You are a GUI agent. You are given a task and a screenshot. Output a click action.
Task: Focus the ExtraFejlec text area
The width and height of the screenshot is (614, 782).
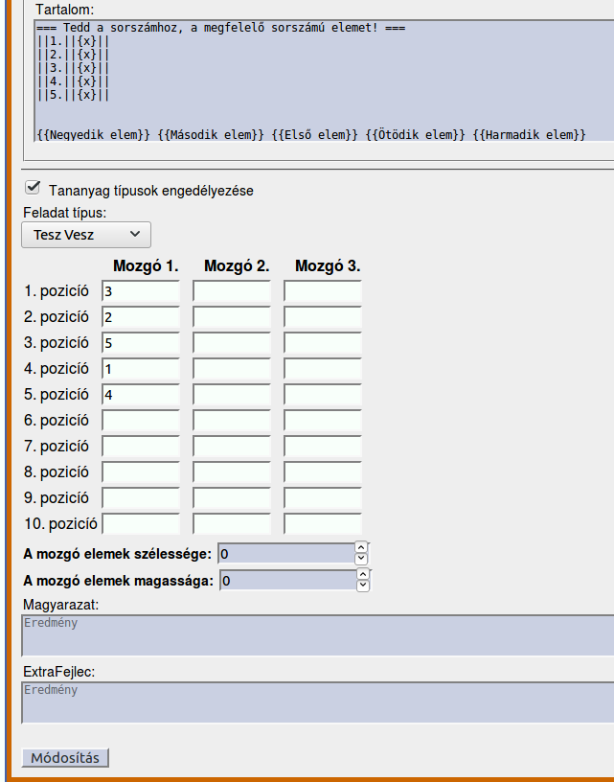[x=316, y=702]
